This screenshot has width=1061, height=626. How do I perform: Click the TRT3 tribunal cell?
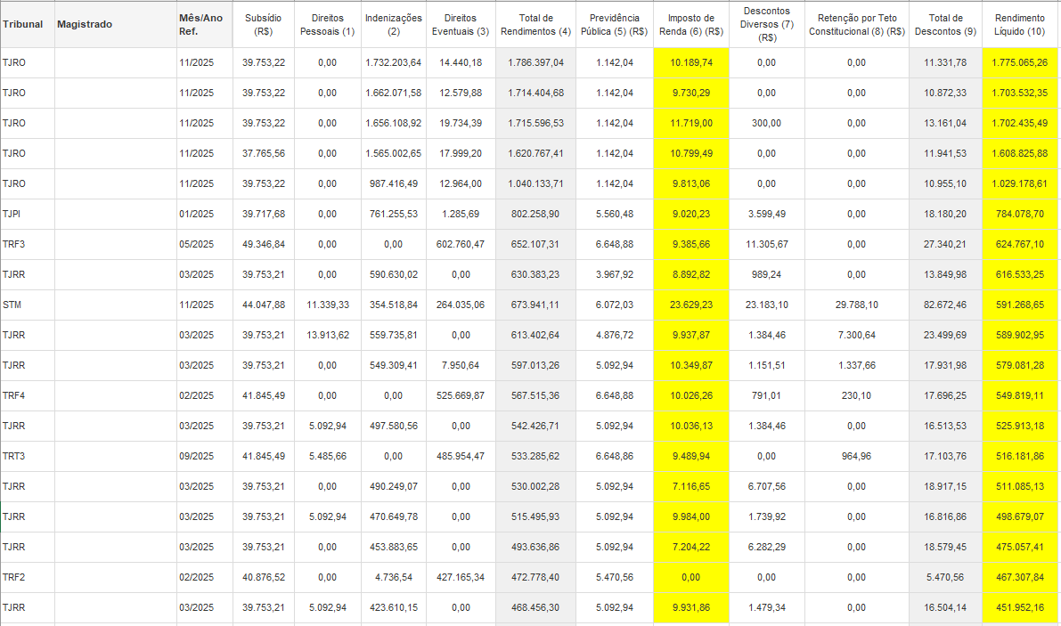[27, 456]
